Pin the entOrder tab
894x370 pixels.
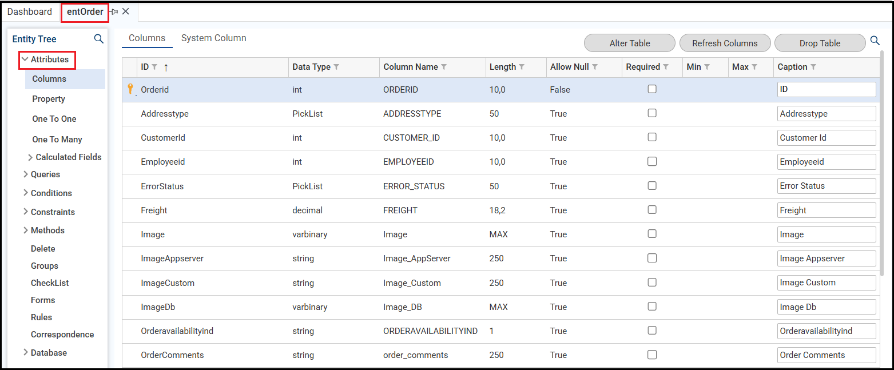114,12
